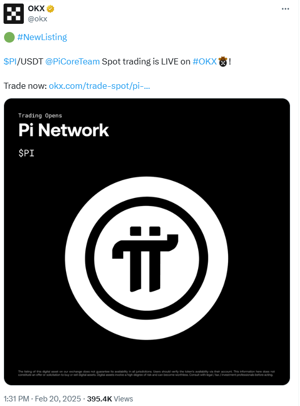Open the $PI cashtag in tweet text
Viewport: 300px width, 406px height.
(10, 61)
